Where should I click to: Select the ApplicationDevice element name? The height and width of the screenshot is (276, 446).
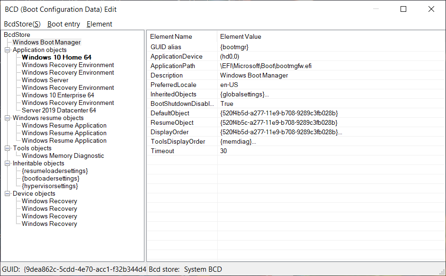(176, 57)
